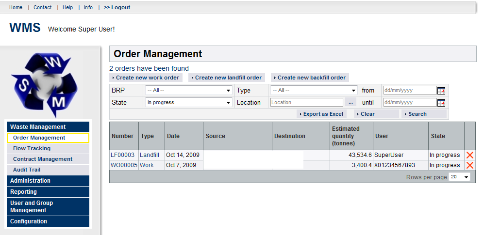
Task: Click the location browse ellipsis button
Action: [350, 103]
